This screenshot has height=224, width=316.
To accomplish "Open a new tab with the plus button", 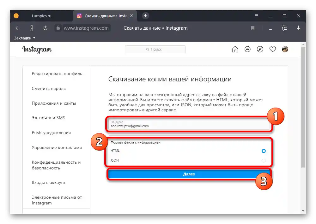I will pyautogui.click(x=145, y=15).
